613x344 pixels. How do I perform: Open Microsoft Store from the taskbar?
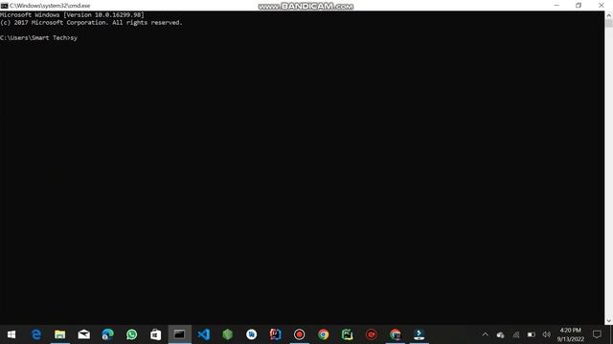point(155,334)
